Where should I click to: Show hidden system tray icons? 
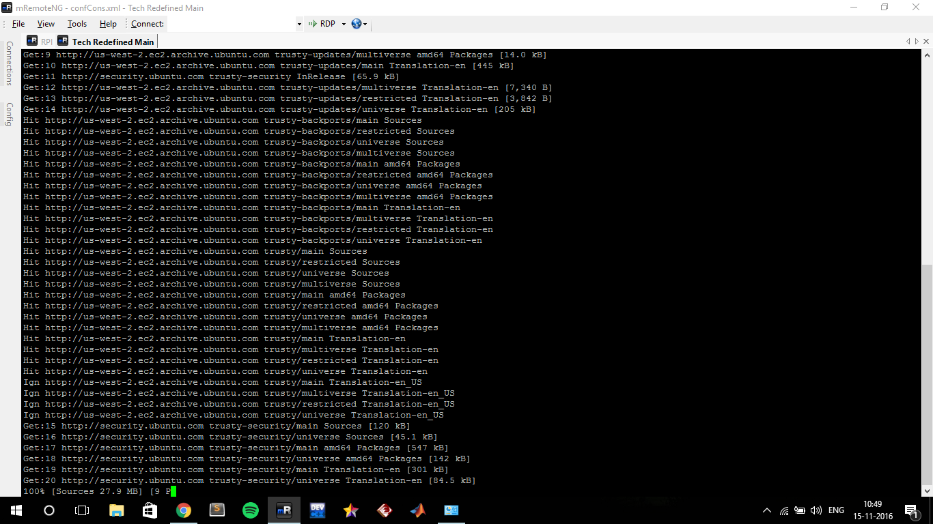click(x=767, y=510)
